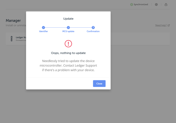Click the external link icon beside Need help
Screen dimensions: 176x123
pos(169,25)
